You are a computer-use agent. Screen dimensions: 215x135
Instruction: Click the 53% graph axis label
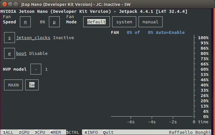[x=204, y=75]
